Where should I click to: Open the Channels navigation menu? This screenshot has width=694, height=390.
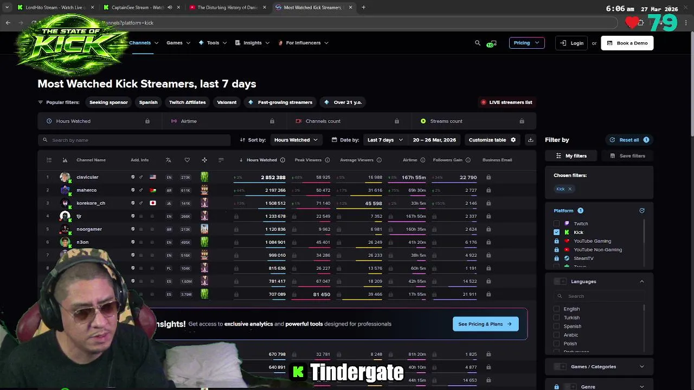click(x=143, y=43)
